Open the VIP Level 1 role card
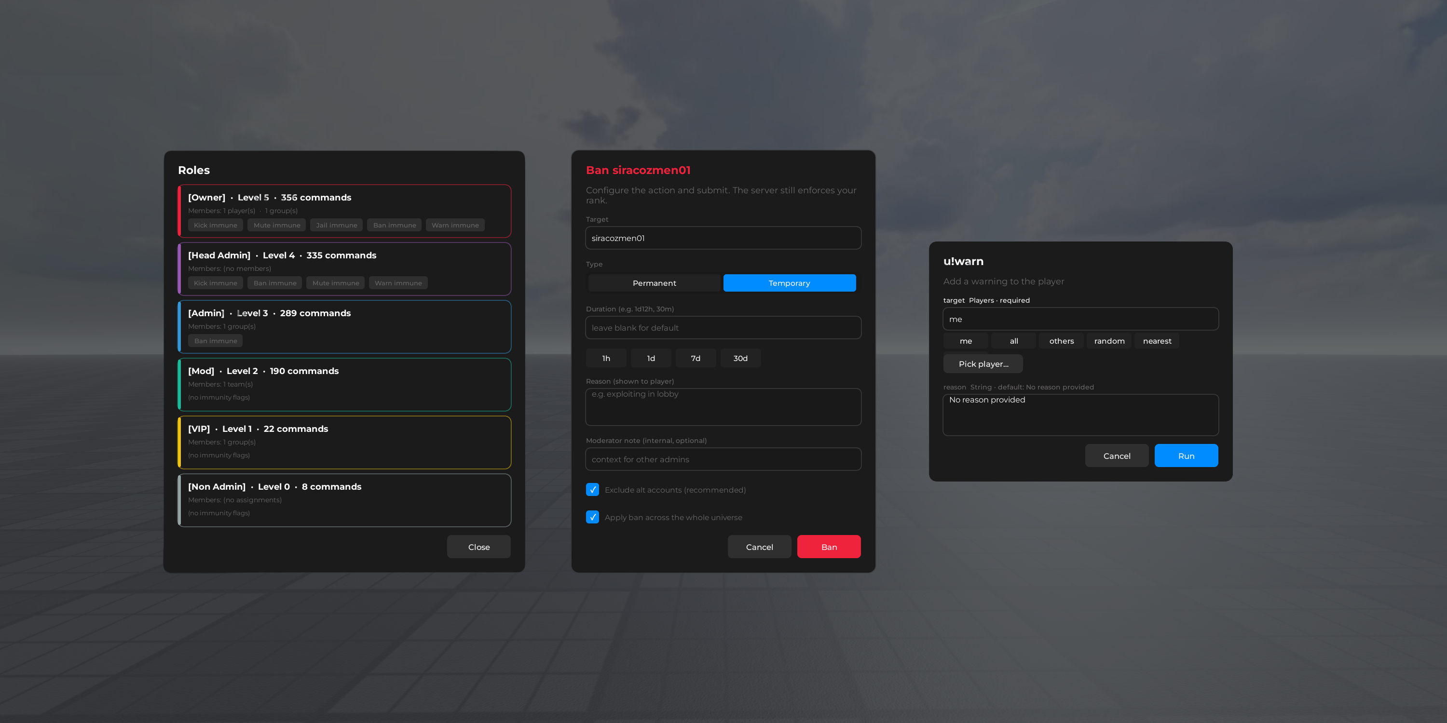Viewport: 1447px width, 723px height. tap(344, 442)
